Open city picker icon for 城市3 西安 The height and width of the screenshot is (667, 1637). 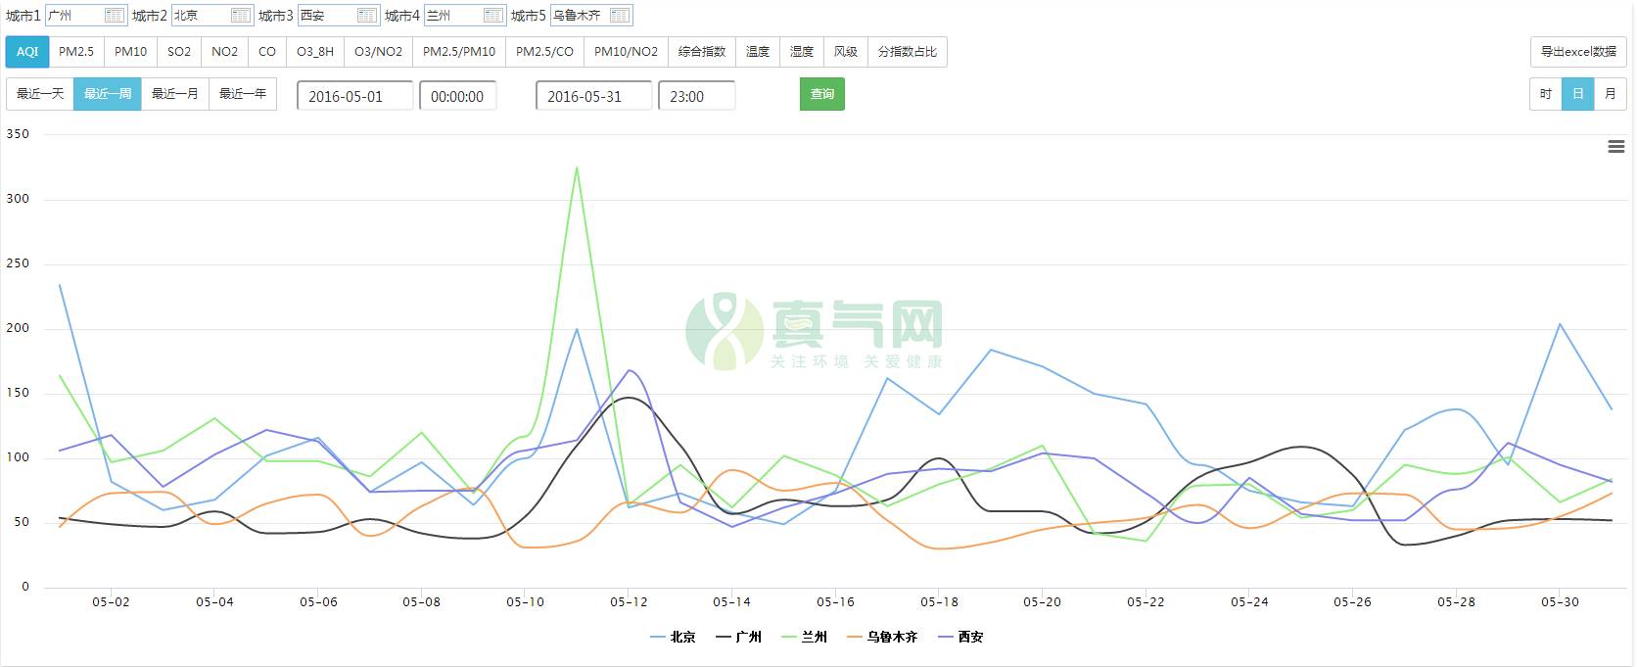click(367, 16)
